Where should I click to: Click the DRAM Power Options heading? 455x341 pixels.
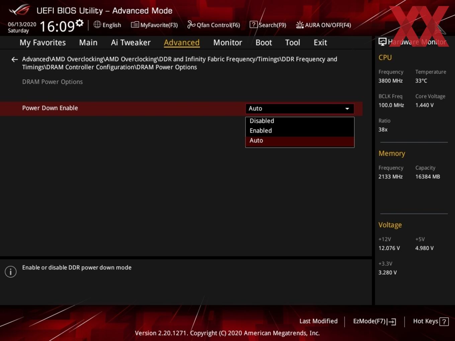52,82
